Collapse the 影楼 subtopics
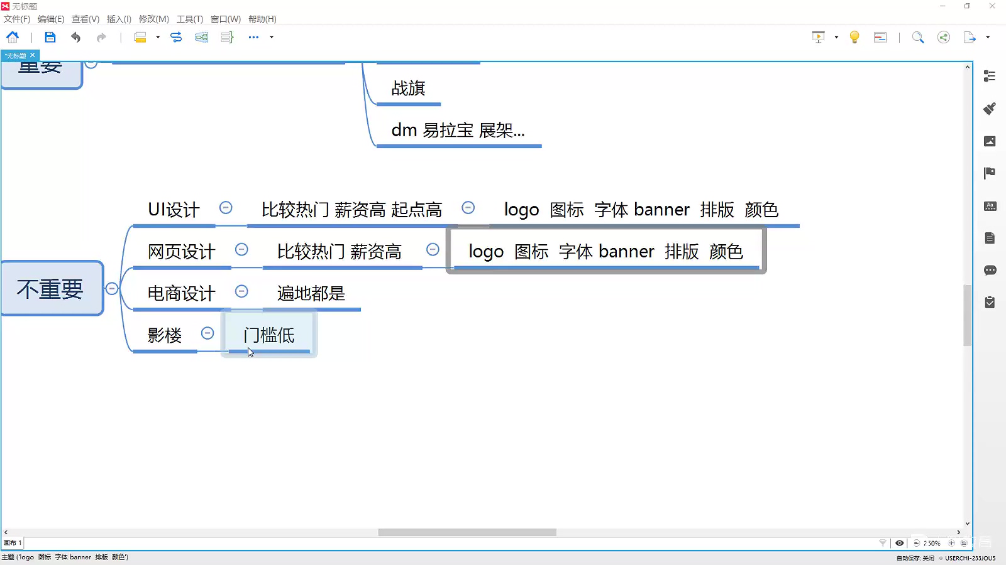Screen dimensions: 1006x565 click(x=207, y=333)
